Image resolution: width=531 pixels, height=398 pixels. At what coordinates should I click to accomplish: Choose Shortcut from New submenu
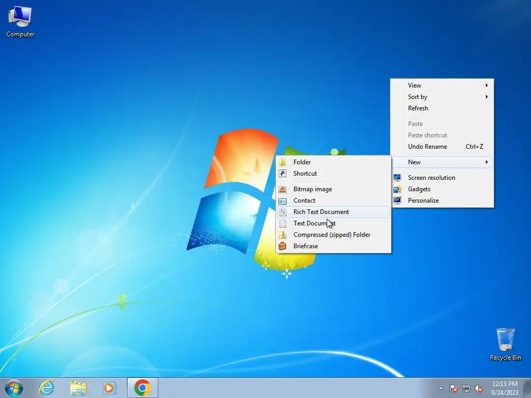coord(333,174)
